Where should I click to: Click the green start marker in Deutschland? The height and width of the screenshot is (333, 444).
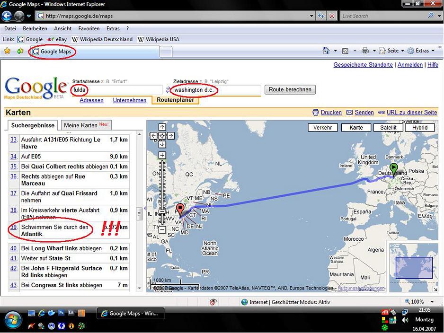coord(394,169)
